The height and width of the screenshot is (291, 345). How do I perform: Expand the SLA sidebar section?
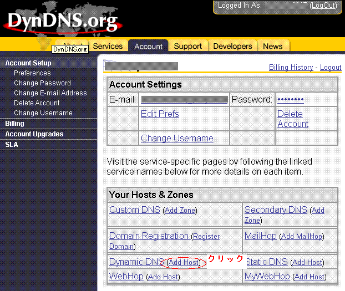12,144
